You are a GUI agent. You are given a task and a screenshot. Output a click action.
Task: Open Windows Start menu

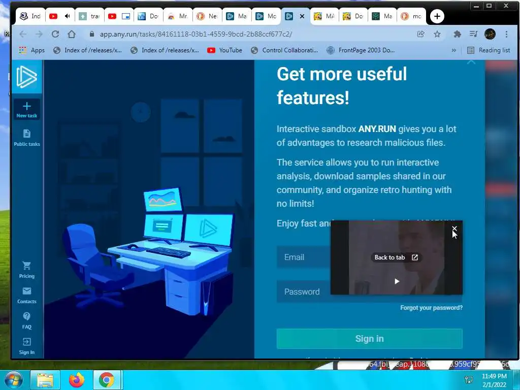[x=13, y=380]
